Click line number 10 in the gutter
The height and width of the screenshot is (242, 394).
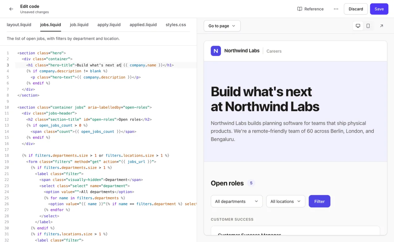(x=7, y=107)
